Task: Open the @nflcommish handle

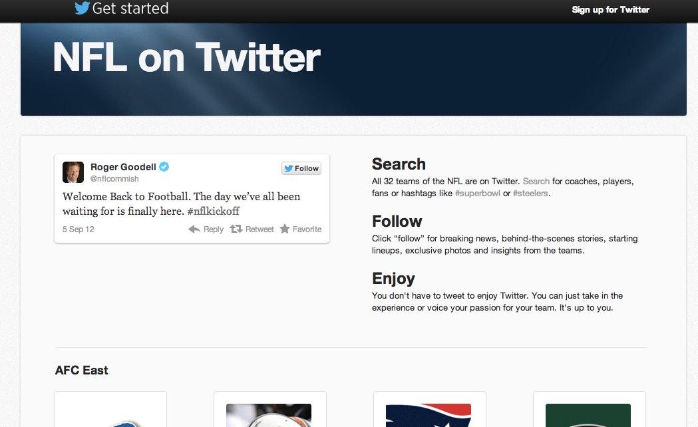Action: pos(114,179)
